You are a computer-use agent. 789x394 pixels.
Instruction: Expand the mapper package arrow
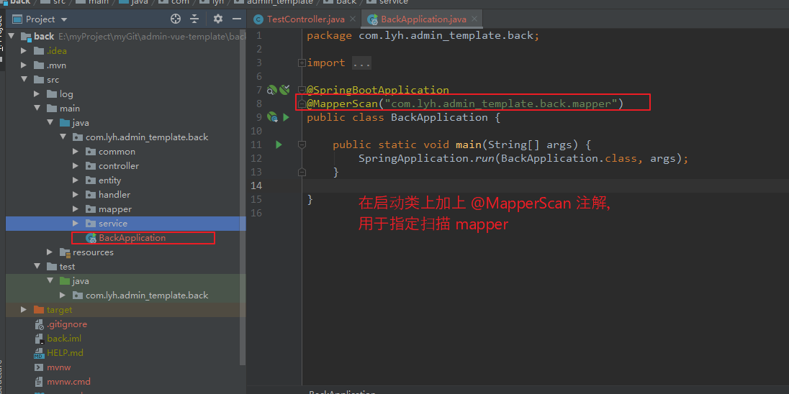[76, 209]
